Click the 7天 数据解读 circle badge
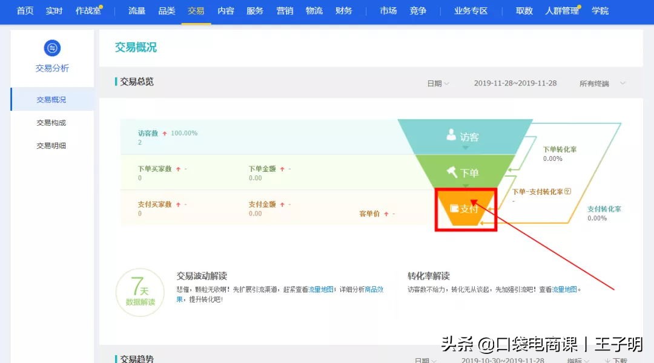654x363 pixels. click(140, 292)
